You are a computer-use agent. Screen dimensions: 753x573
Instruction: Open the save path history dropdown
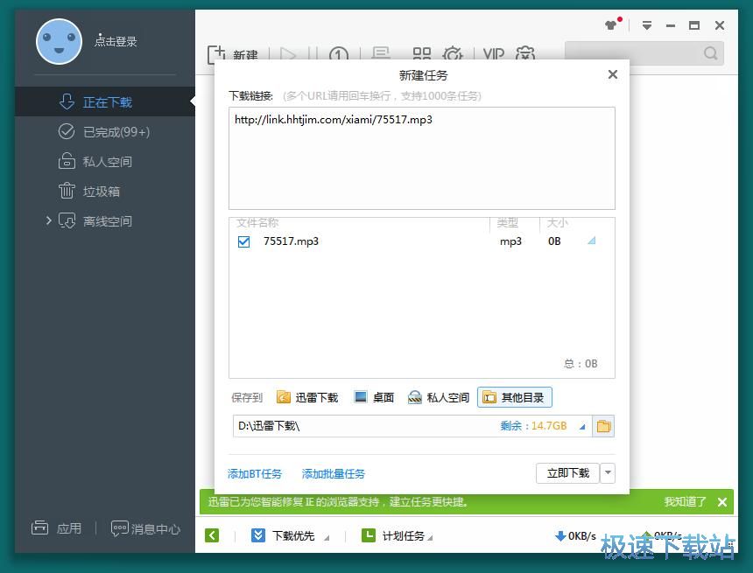pos(582,427)
